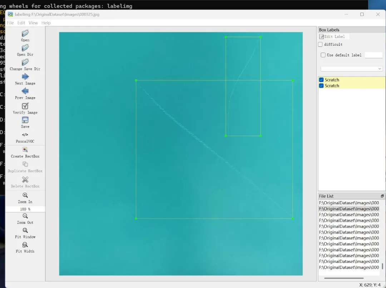Minimize the labelImg window
This screenshot has width=386, height=288.
[346, 14]
